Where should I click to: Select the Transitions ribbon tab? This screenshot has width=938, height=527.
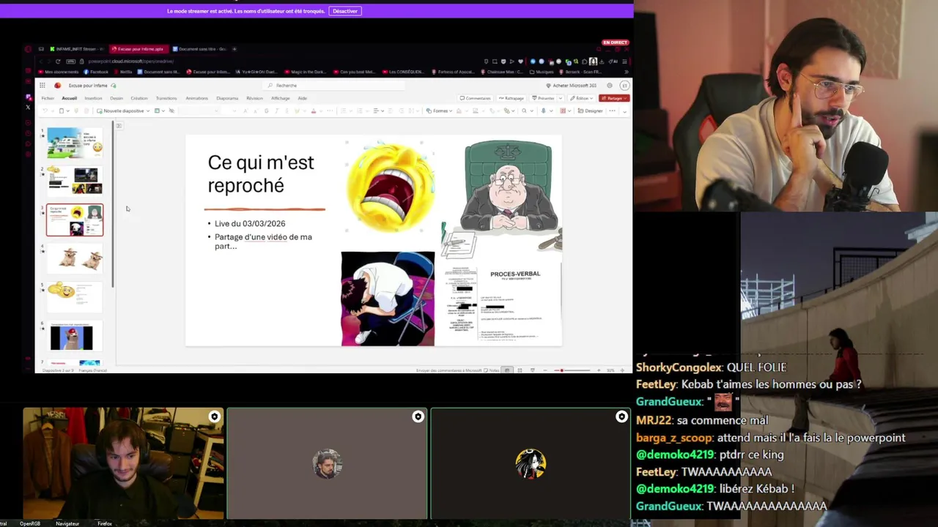click(166, 98)
